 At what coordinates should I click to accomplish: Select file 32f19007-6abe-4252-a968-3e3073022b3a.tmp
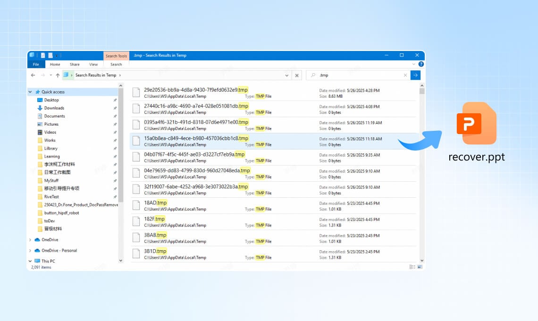coord(273,189)
